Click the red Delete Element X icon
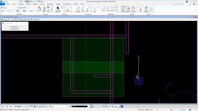198x111 pixels. point(141,12)
